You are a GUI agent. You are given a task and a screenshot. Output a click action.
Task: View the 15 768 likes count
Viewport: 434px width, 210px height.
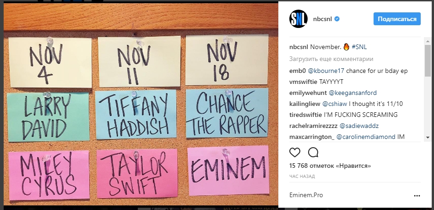[x=330, y=166]
